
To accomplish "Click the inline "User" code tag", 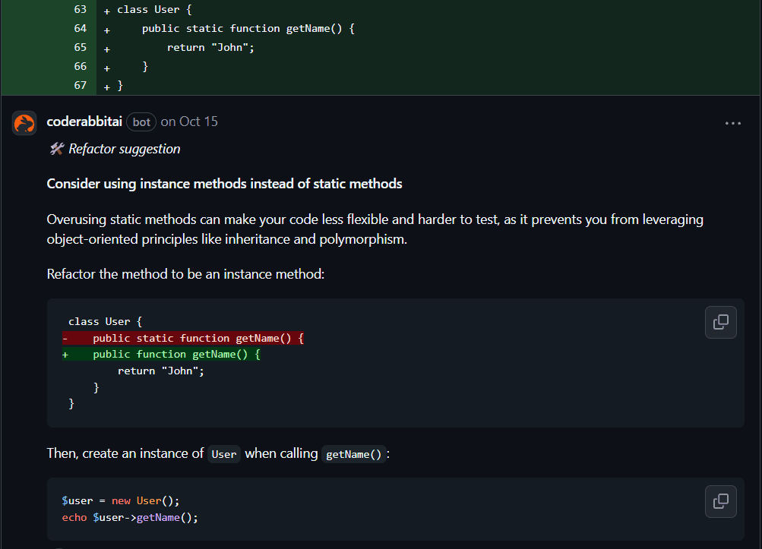I will 224,454.
